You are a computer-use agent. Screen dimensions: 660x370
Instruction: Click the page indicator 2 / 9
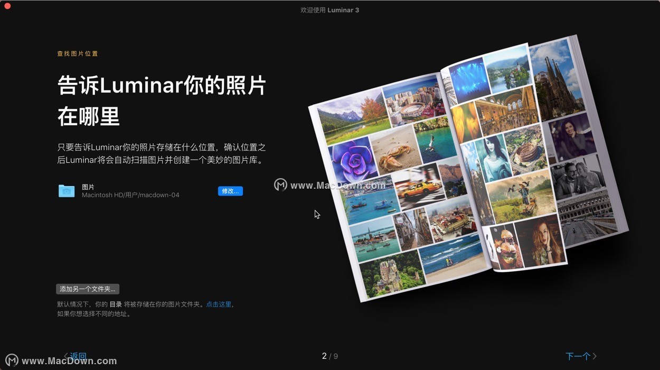click(330, 356)
